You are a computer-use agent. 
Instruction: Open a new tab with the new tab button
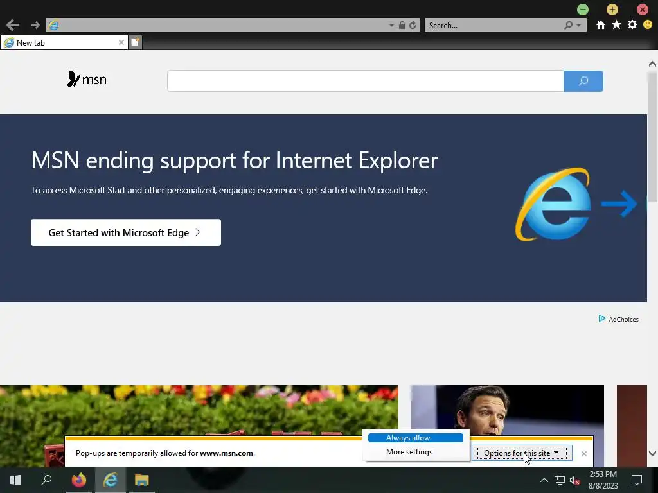tap(135, 42)
